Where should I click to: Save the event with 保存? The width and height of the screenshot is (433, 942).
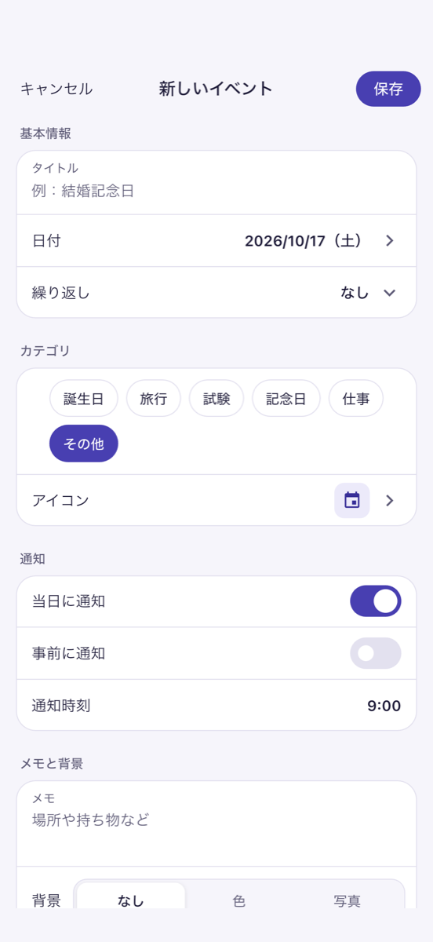[x=388, y=89]
